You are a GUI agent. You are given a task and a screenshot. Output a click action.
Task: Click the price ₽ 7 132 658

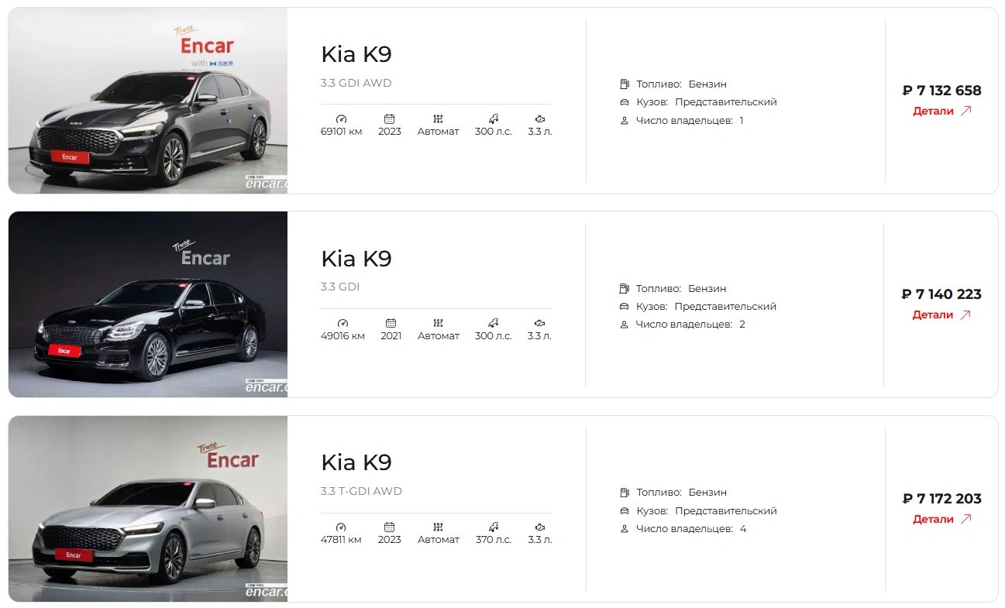pos(942,90)
